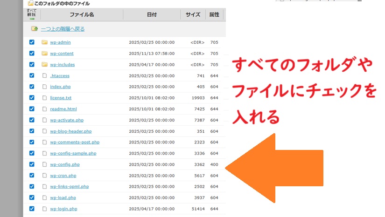Open the wp-load.php link
Image resolution: width=385 pixels, height=217 pixels.
point(63,197)
